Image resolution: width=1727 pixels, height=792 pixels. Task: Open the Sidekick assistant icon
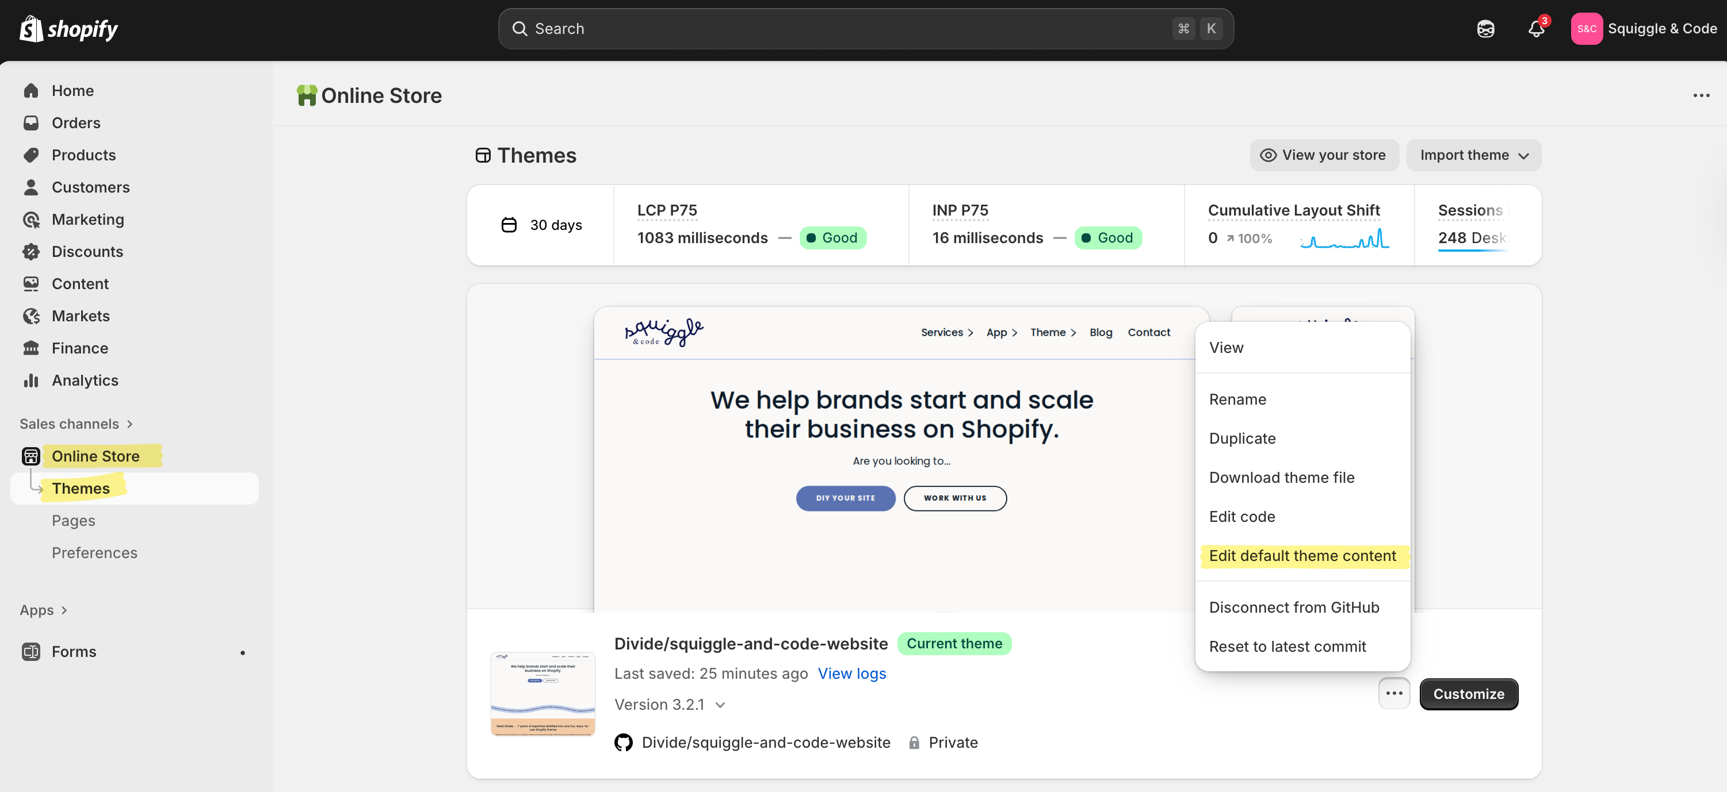[x=1485, y=29]
